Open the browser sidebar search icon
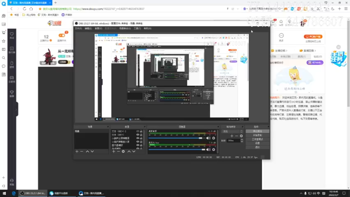Screen dimensions: 350x197 (x=3, y=58)
